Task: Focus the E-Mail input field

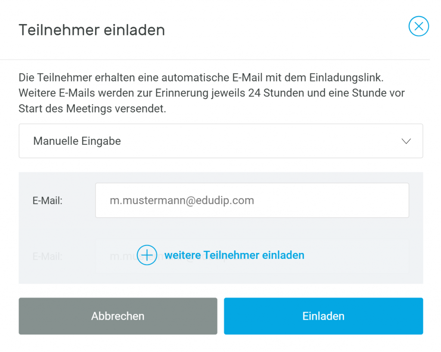Action: 252,200
